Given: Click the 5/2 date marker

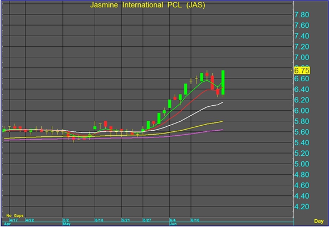Looking at the screenshot, I should click(x=66, y=220).
